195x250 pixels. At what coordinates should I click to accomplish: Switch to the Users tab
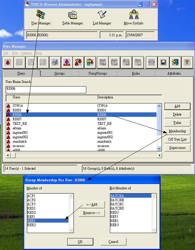pos(21,73)
